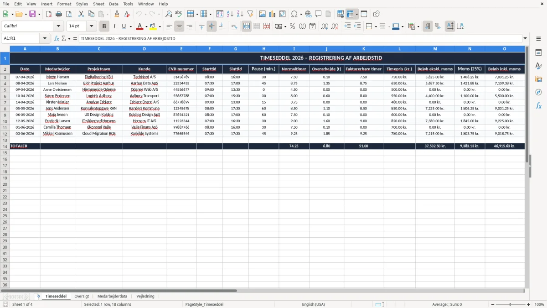Switch to the Oversigt sheet tab
Viewport: 547px width, 308px height.
click(x=82, y=296)
